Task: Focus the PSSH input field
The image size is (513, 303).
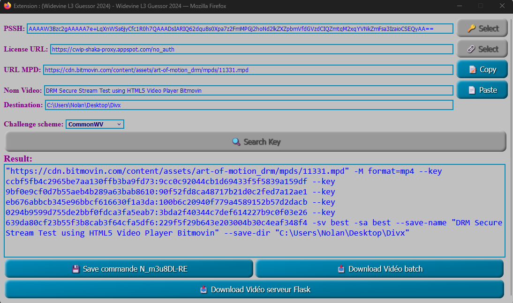Action: pyautogui.click(x=240, y=29)
